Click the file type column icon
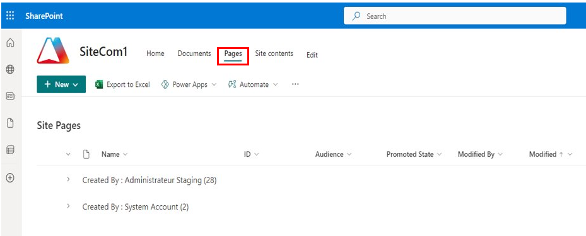 click(x=86, y=154)
